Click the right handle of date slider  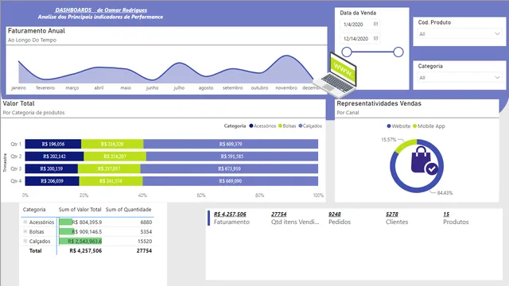[x=398, y=52]
